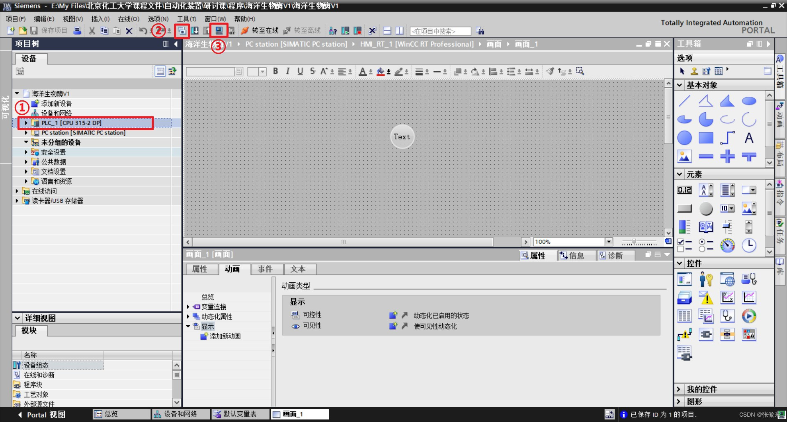The width and height of the screenshot is (787, 422).
Task: Select the Button element in toolbox
Action: pyautogui.click(x=685, y=209)
